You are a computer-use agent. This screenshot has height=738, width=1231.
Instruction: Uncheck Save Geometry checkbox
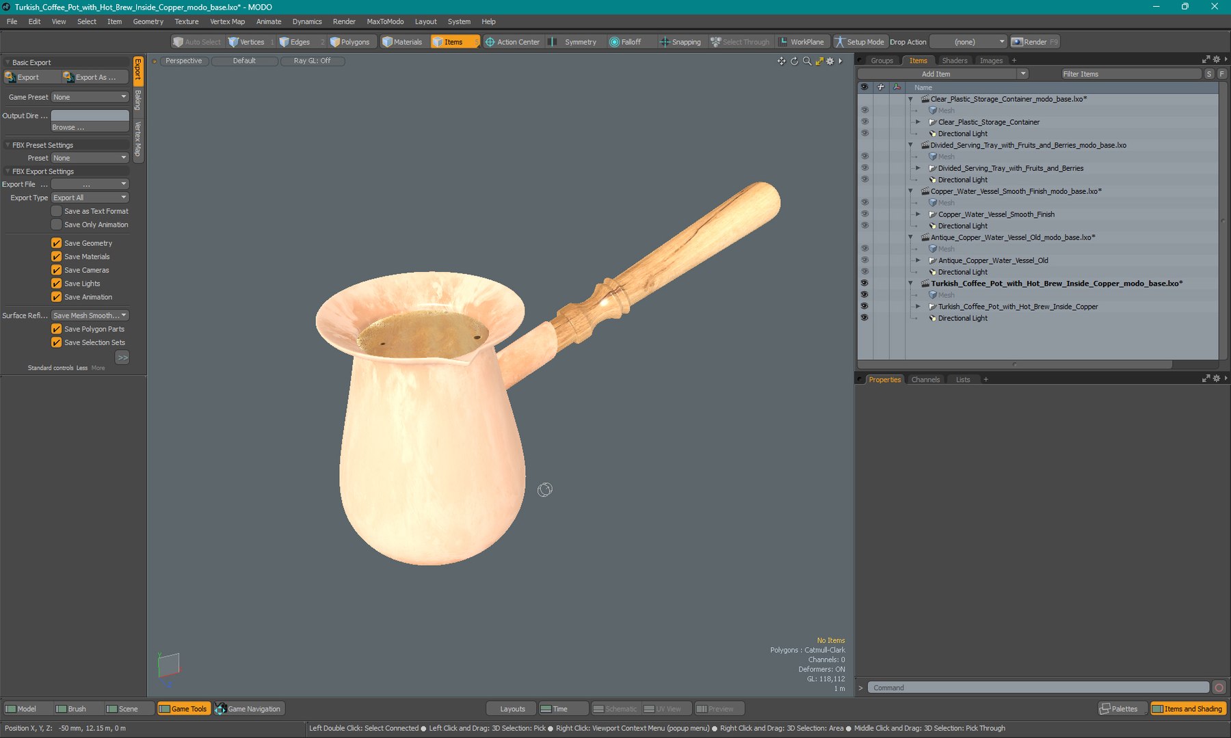point(57,243)
